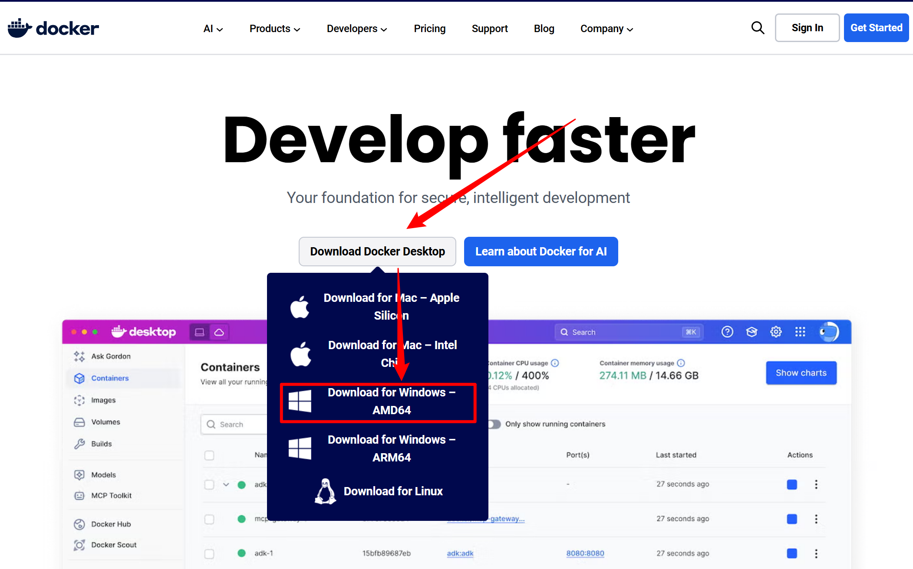
Task: Choose Download for Linux
Action: pyautogui.click(x=378, y=491)
